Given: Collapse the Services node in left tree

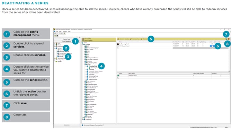Looking at the screenshot, I should (x=55, y=48).
